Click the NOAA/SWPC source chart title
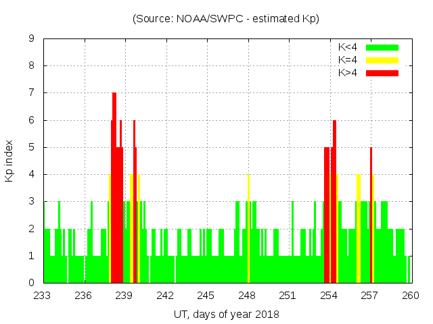This screenshot has height=324, width=433. (225, 19)
